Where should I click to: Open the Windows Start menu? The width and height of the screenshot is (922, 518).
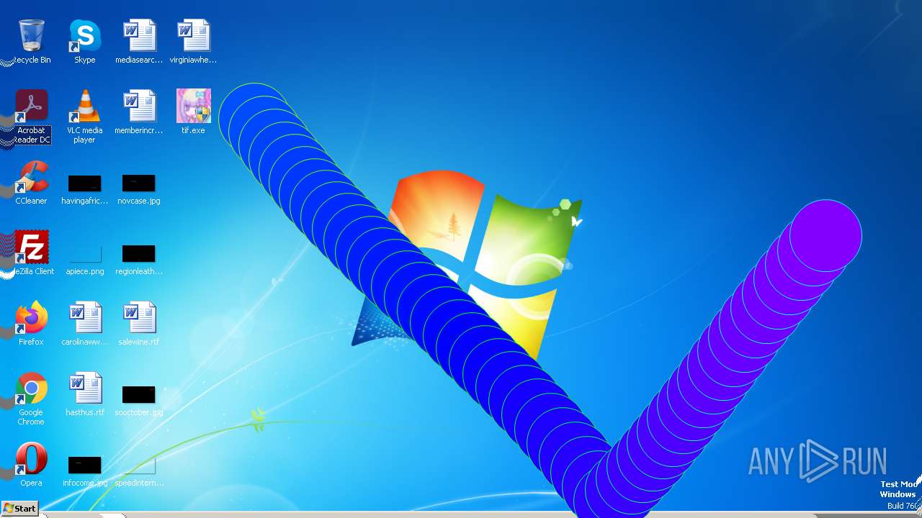point(19,509)
